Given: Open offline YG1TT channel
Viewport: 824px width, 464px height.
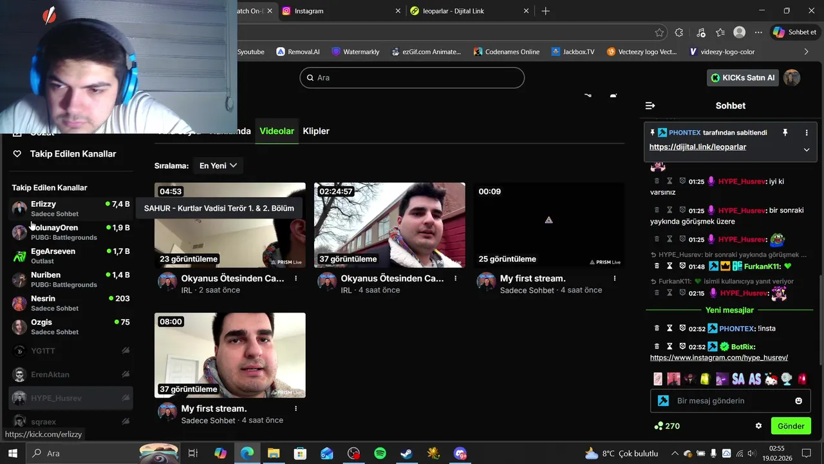Looking at the screenshot, I should pos(71,351).
